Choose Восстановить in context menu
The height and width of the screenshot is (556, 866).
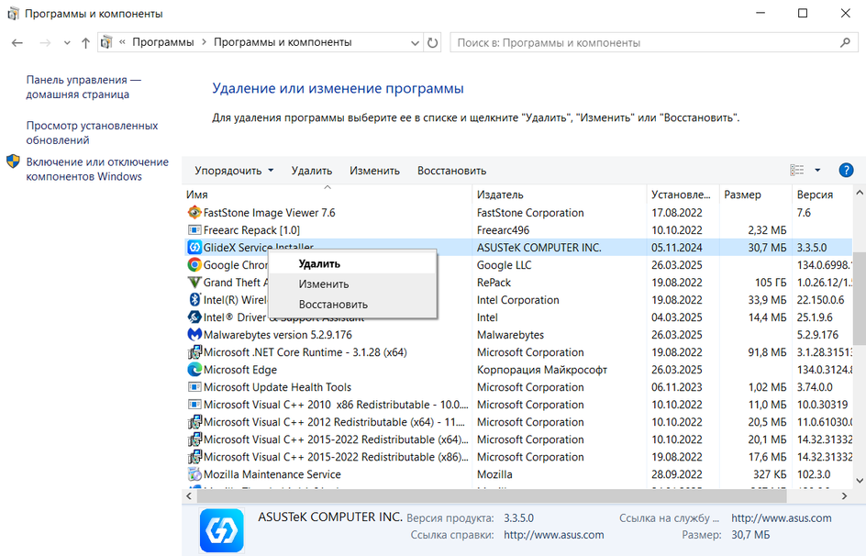pyautogui.click(x=353, y=305)
